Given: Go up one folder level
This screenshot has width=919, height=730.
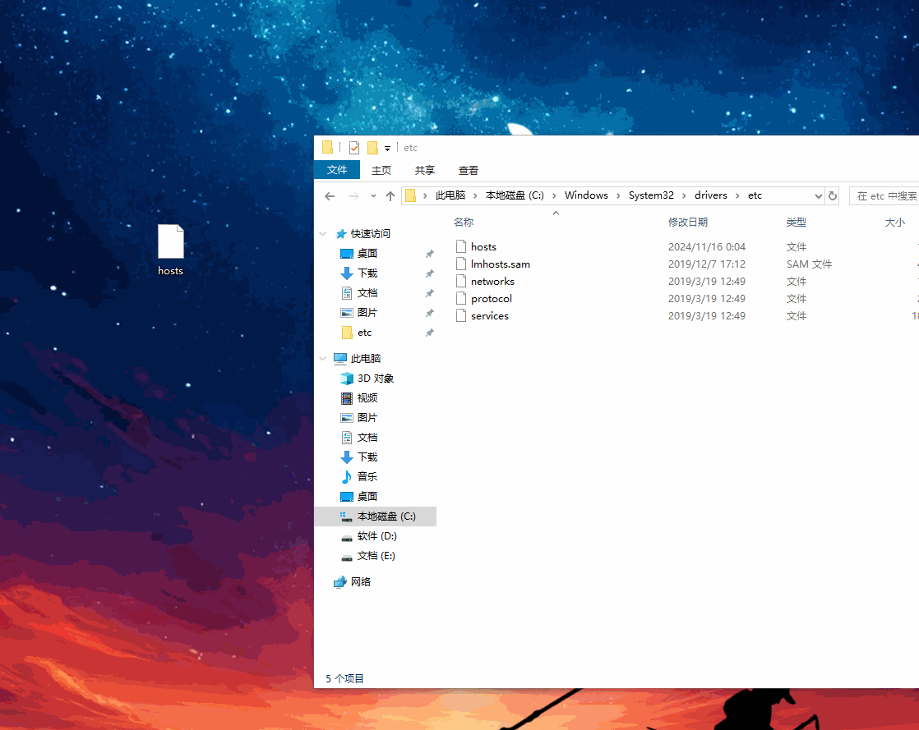Looking at the screenshot, I should (390, 196).
